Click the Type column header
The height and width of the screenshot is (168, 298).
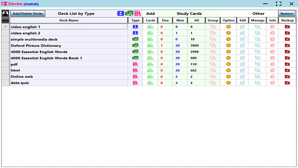click(x=135, y=20)
